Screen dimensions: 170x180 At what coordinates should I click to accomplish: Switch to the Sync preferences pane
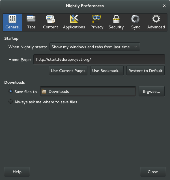pyautogui.click(x=135, y=22)
